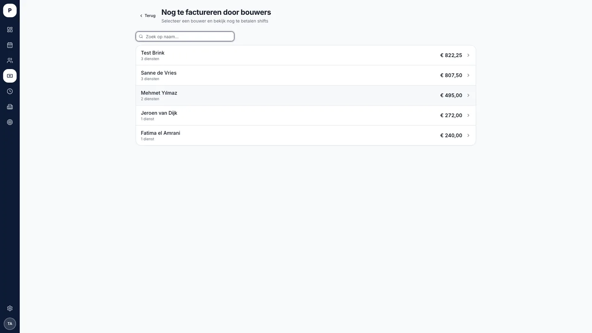The width and height of the screenshot is (592, 333).
Task: Click the amount € 495,00
Action: click(x=451, y=95)
